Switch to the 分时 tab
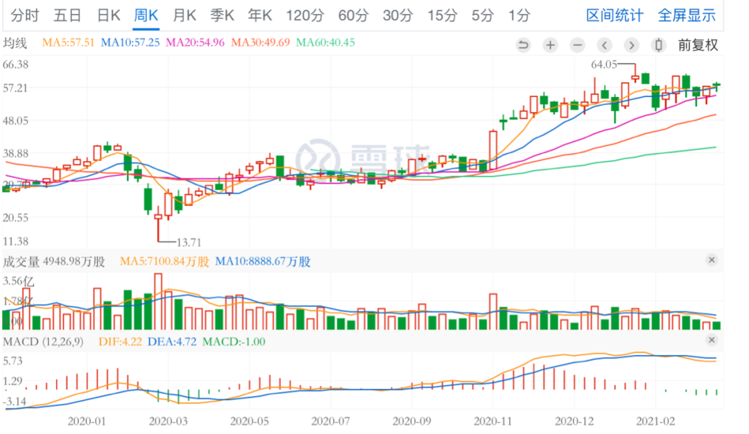This screenshot has height=434, width=749. coord(24,16)
